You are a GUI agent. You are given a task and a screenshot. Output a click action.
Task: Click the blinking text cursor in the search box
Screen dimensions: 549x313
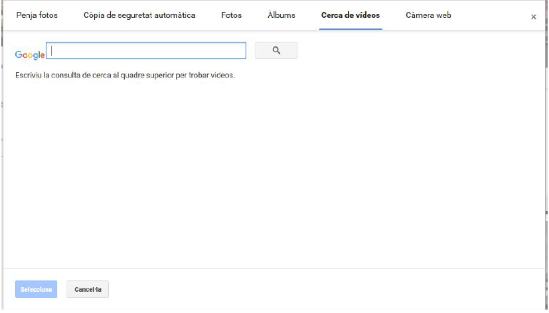52,51
